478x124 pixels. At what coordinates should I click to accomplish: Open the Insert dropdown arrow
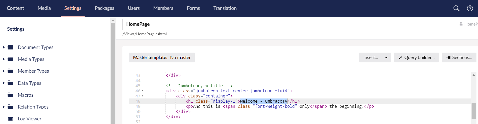click(x=386, y=57)
